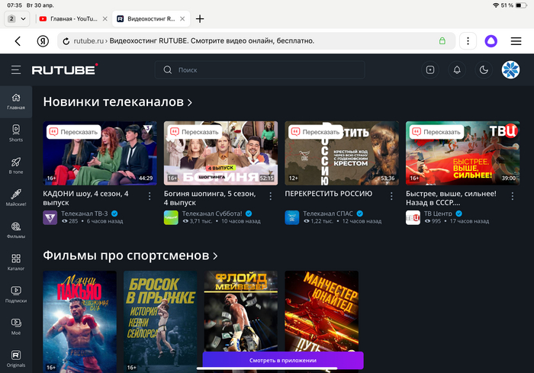
Task: Select the Главная sidebar item
Action: pos(16,101)
